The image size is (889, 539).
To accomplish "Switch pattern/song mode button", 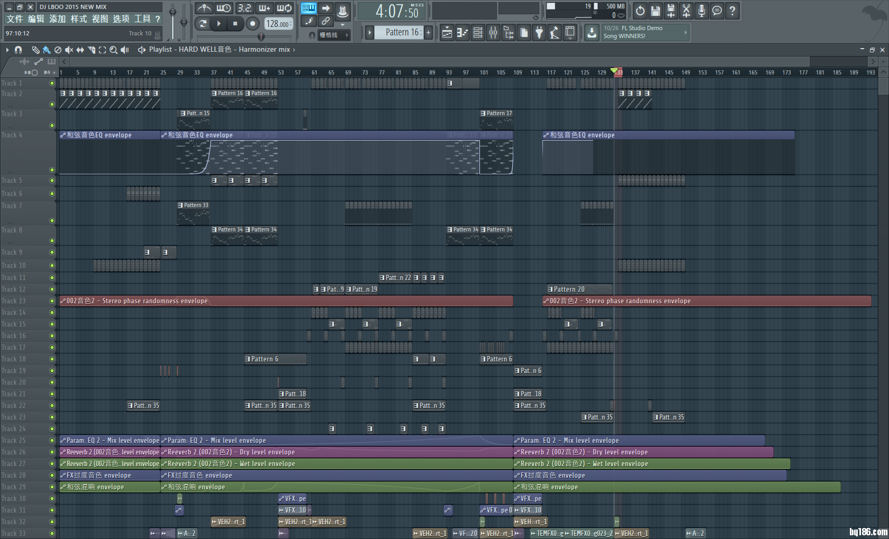I will (202, 23).
